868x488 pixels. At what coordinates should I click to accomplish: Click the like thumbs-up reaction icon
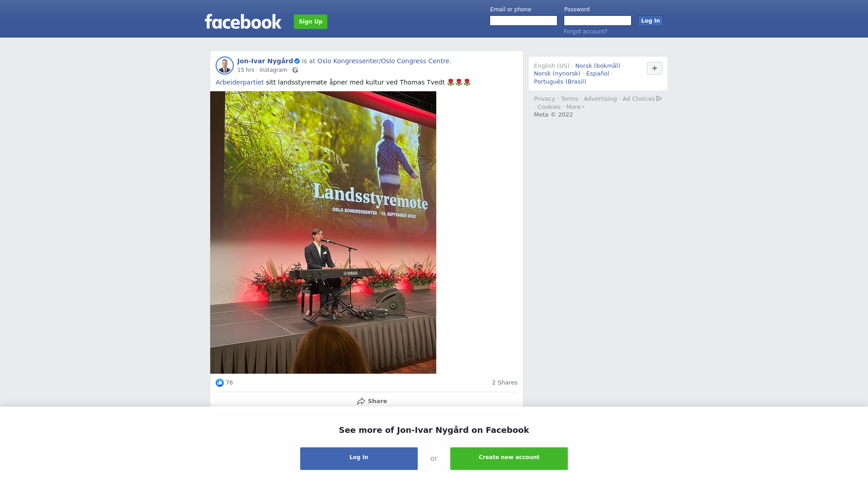click(x=220, y=383)
